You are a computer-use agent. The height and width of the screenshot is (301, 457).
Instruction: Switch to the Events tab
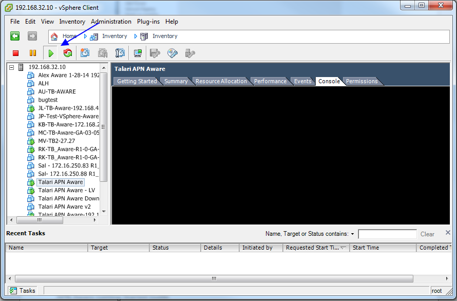302,81
